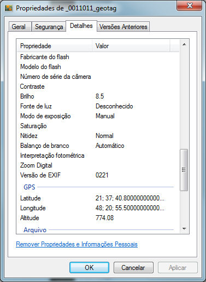Click the Aplicar button
206x282 pixels.
click(x=178, y=268)
